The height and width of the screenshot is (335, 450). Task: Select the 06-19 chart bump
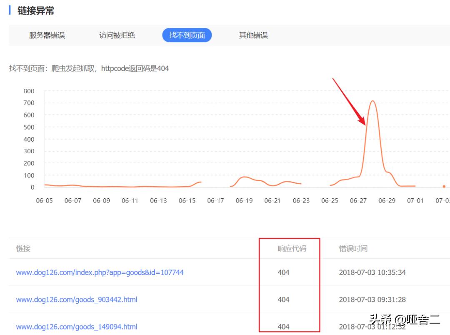(x=244, y=177)
